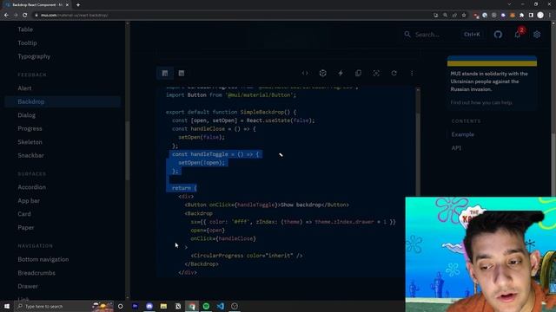Open demo in StackBlitz lightning icon
Image resolution: width=556 pixels, height=312 pixels.
tap(341, 73)
